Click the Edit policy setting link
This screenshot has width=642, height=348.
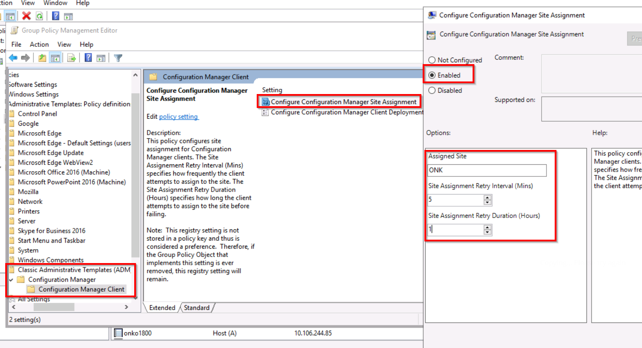pos(179,117)
